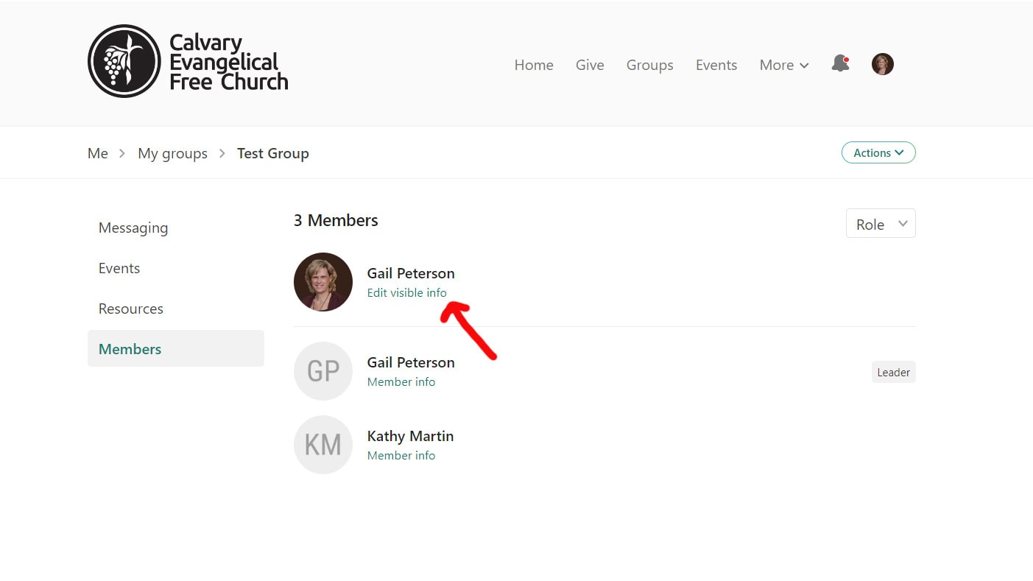Click the KM initials avatar
The width and height of the screenshot is (1033, 581).
[x=322, y=445]
